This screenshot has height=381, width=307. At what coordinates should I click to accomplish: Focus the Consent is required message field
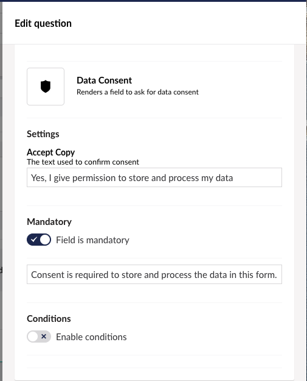pos(154,274)
